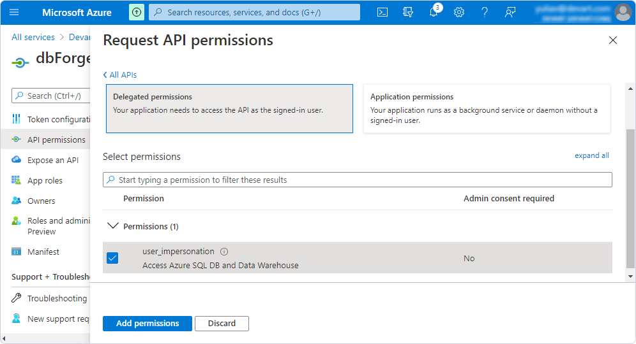Click the New support request icon
Screen dimensions: 636x344
click(x=16, y=318)
